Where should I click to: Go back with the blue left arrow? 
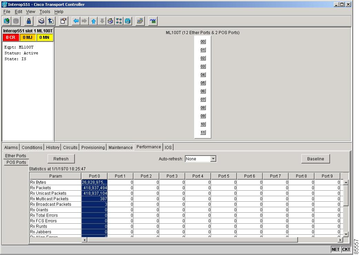pyautogui.click(x=76, y=21)
